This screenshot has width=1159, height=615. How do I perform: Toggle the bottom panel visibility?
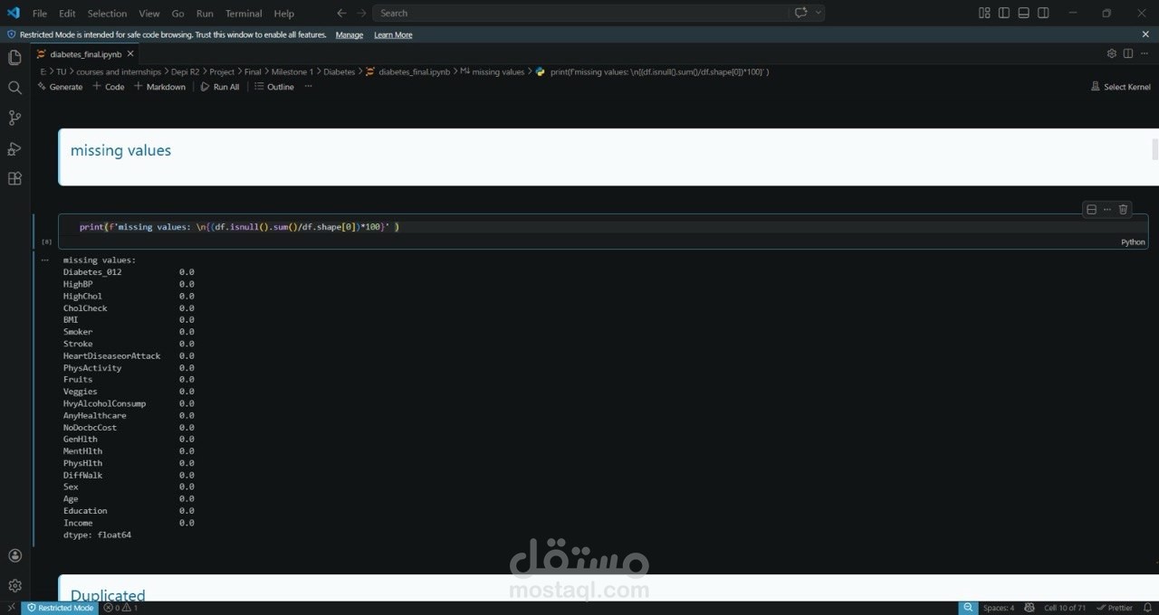point(1023,14)
